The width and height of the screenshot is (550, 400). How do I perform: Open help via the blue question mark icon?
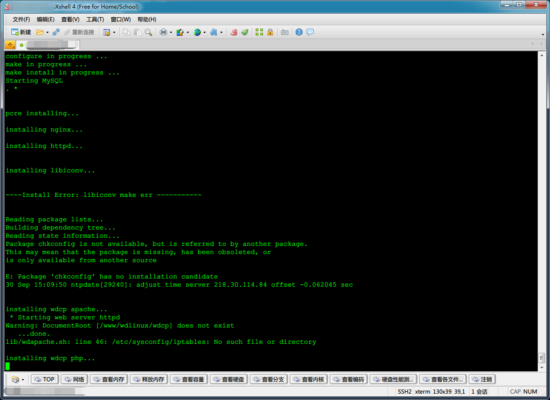point(299,32)
